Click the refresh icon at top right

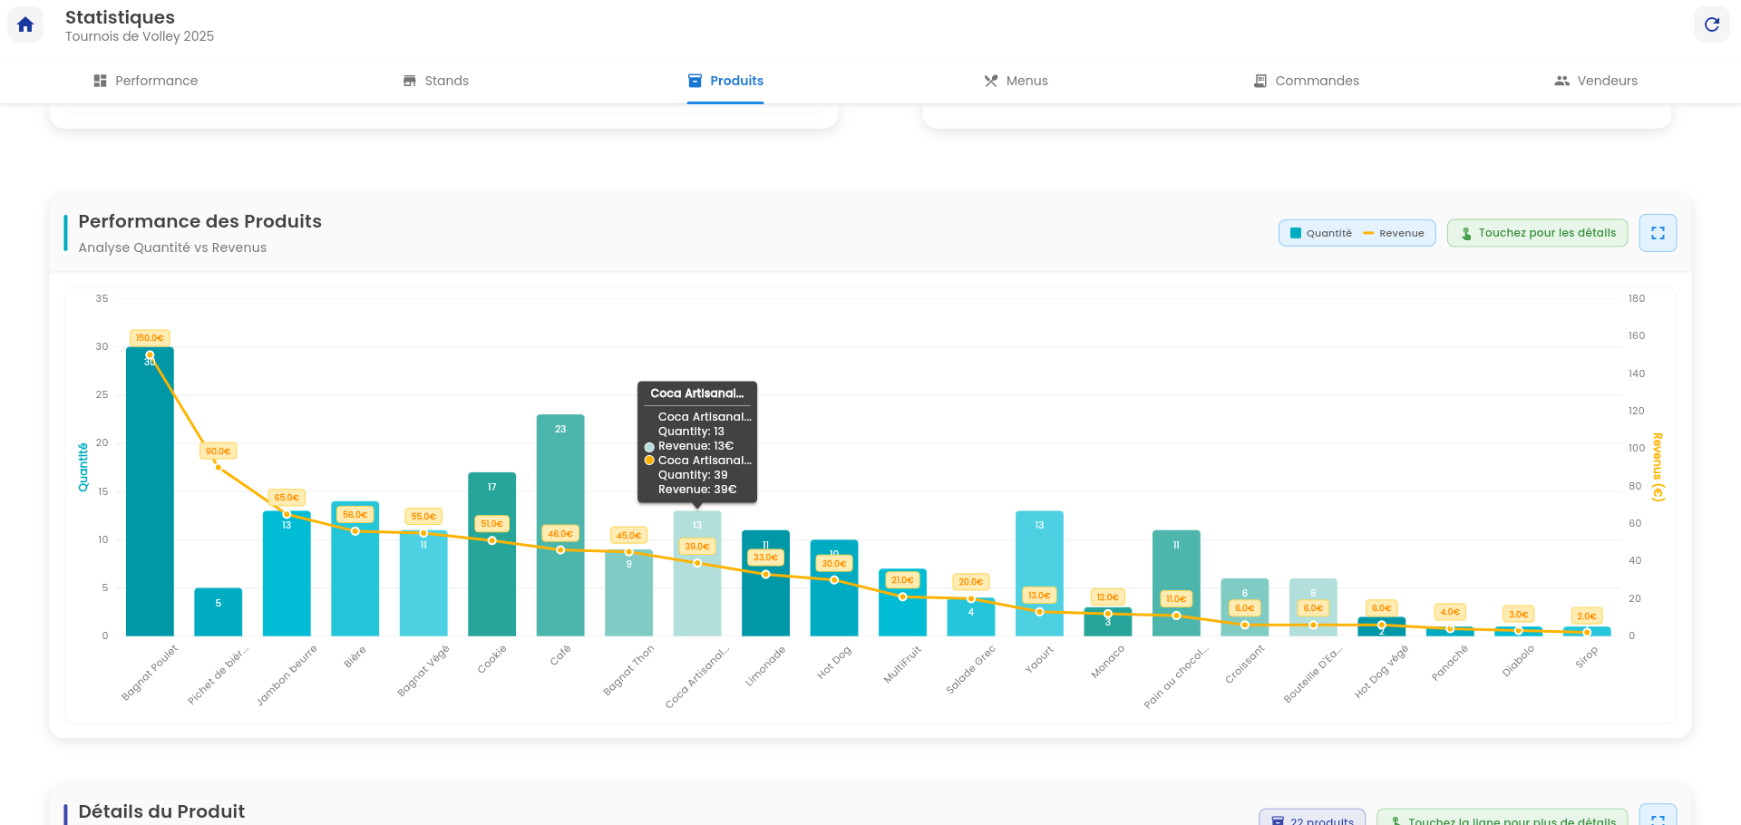[x=1711, y=24]
